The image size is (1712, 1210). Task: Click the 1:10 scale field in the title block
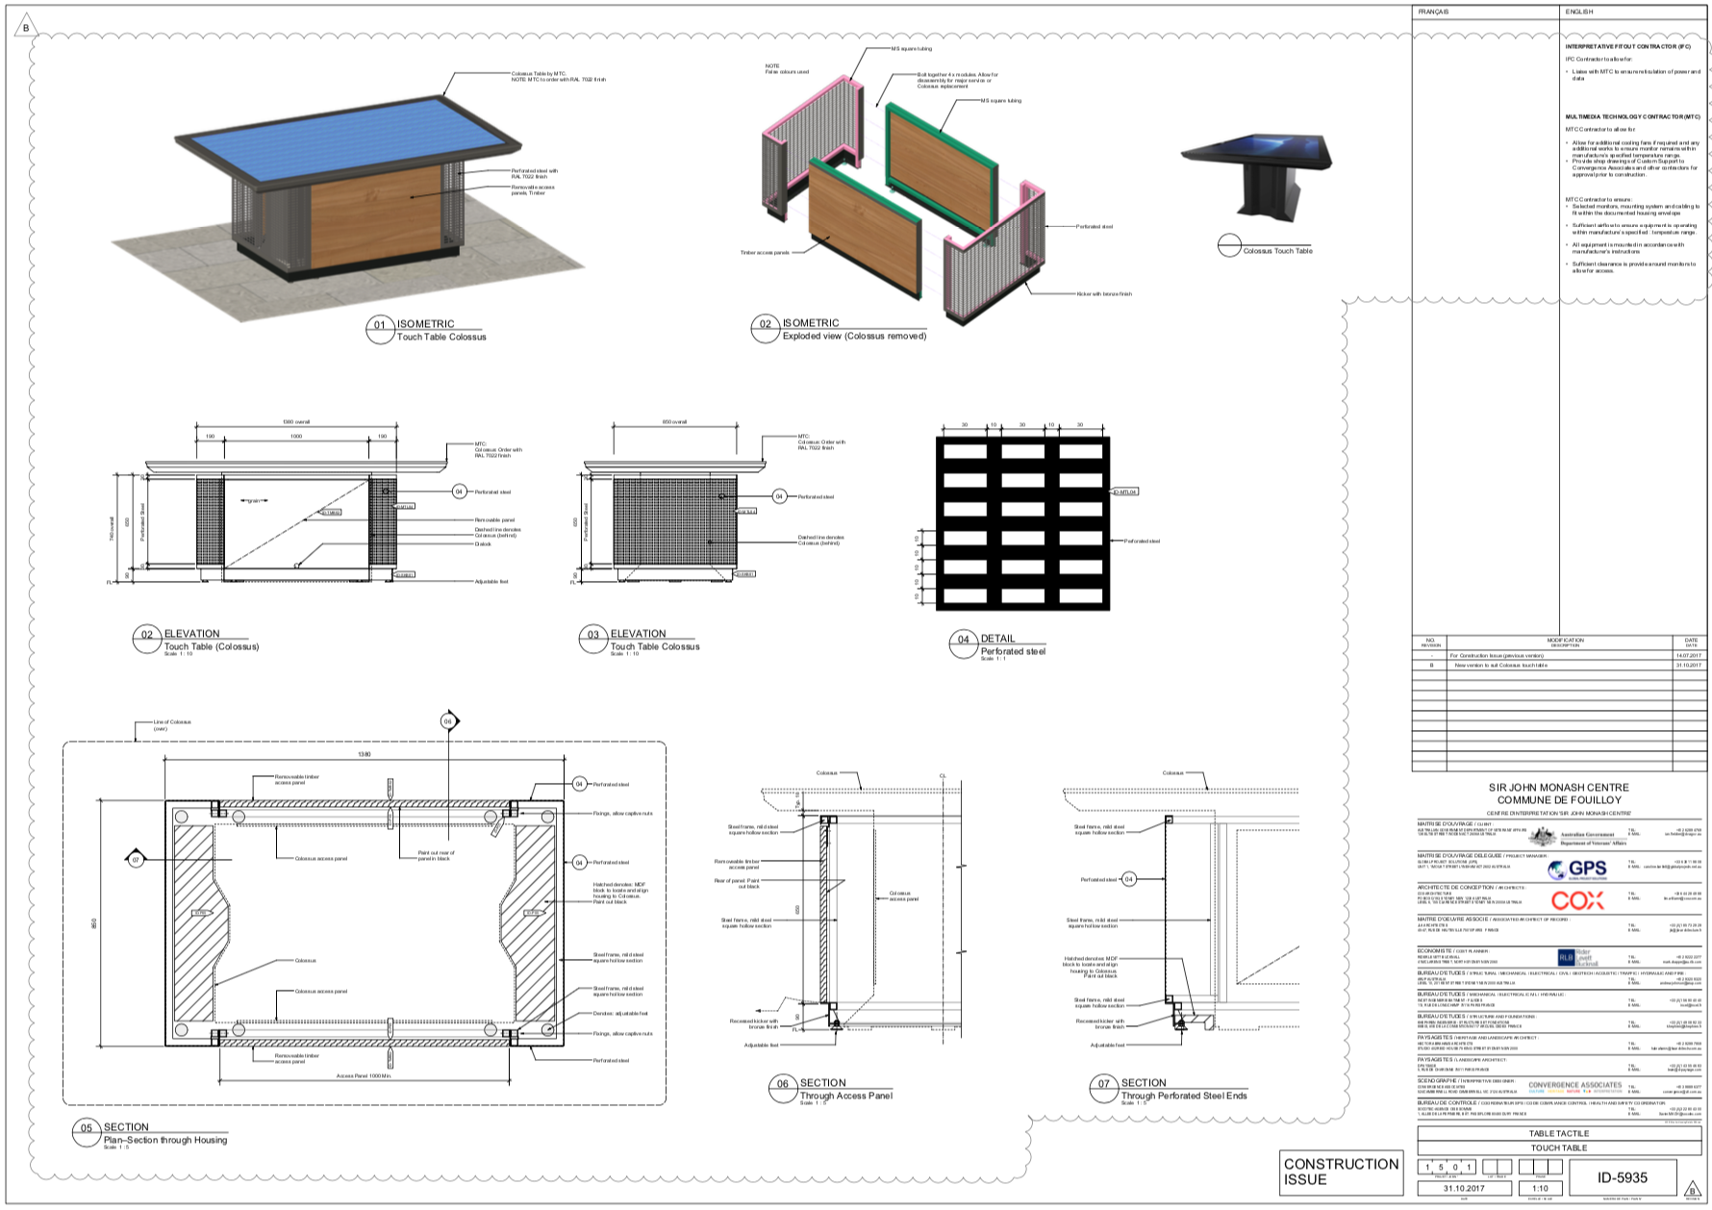[1540, 1188]
